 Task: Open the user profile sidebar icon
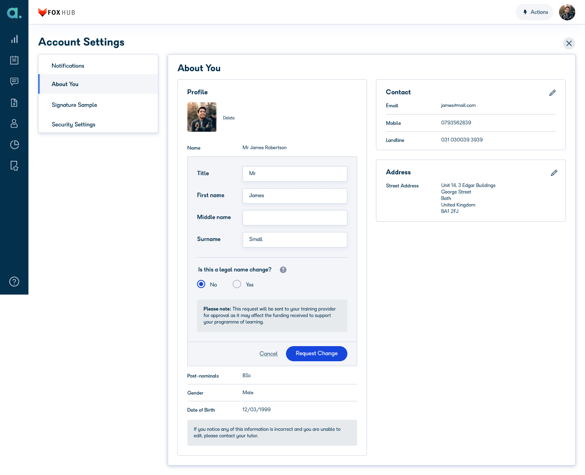click(14, 124)
